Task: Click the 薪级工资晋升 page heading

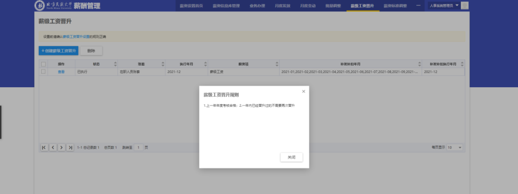Action: coord(55,22)
